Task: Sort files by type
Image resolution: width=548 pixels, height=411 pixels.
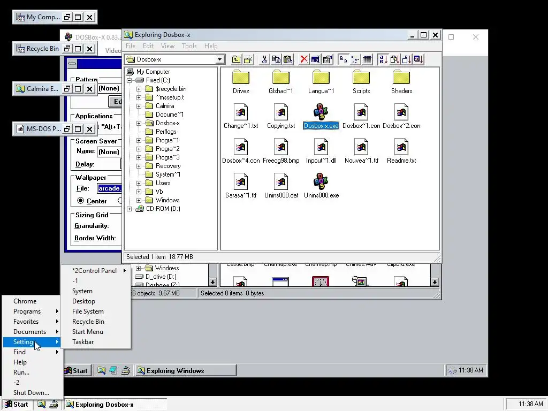Action: pyautogui.click(x=395, y=59)
